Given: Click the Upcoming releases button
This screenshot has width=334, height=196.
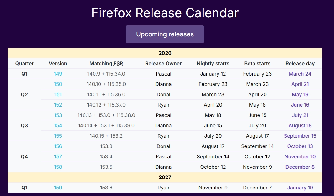Looking at the screenshot, I should 165,34.
